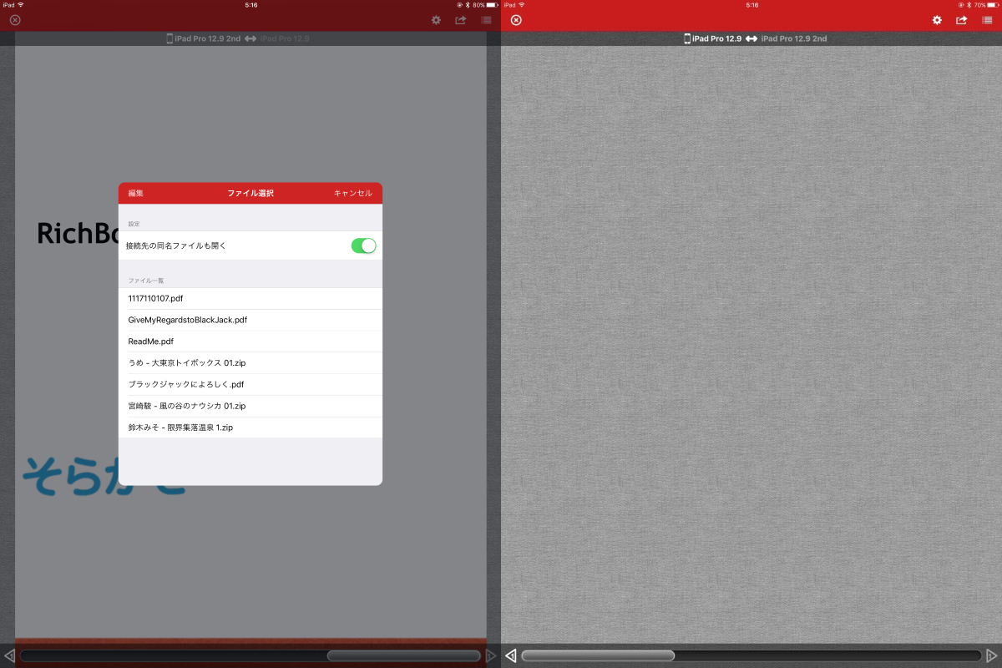Screen dimensions: 1002x668
Task: Open settings gear in right iPad window
Action: 937,20
